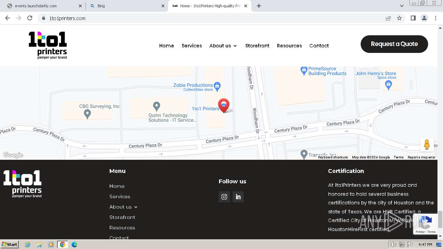Open Microsoft Edge from taskbar

click(x=74, y=245)
